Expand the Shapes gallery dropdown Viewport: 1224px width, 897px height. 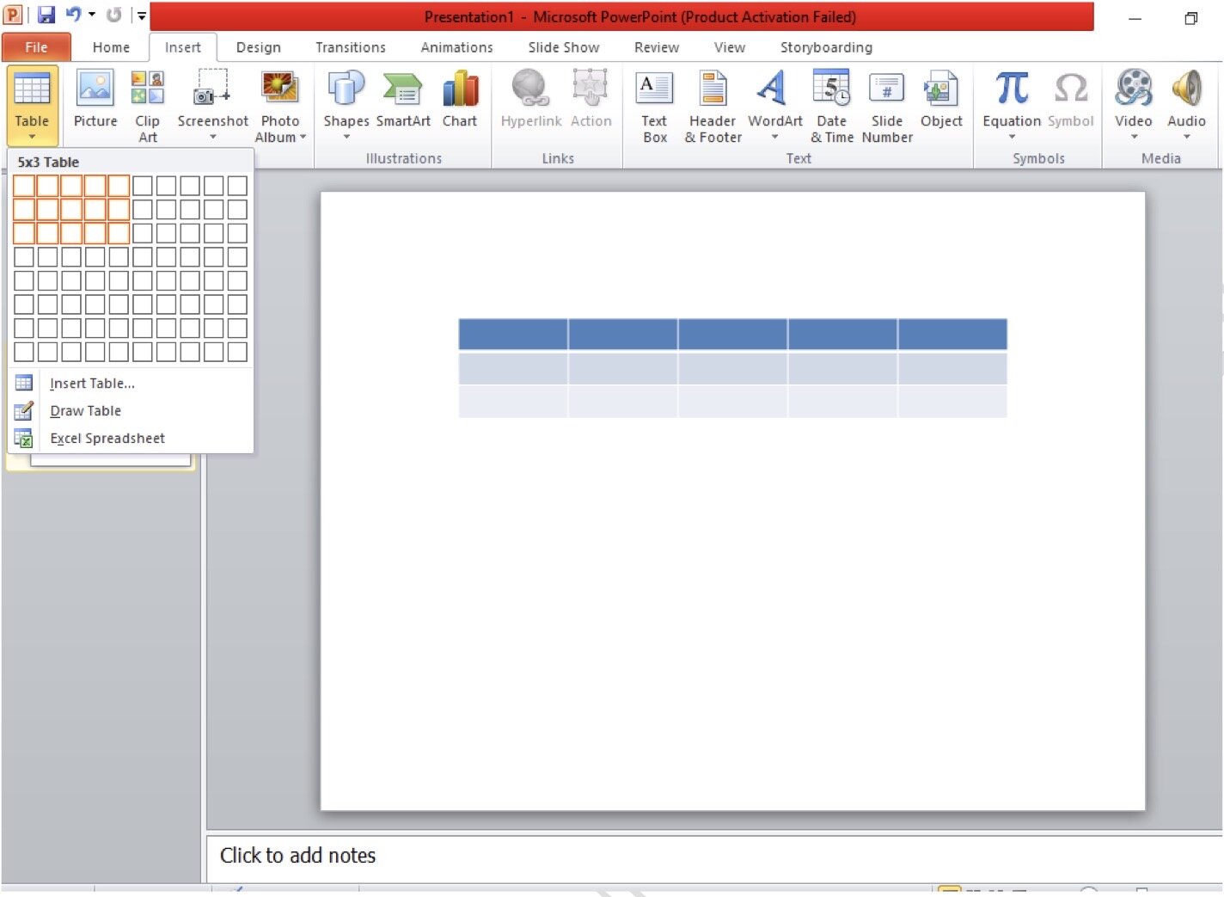pyautogui.click(x=346, y=137)
